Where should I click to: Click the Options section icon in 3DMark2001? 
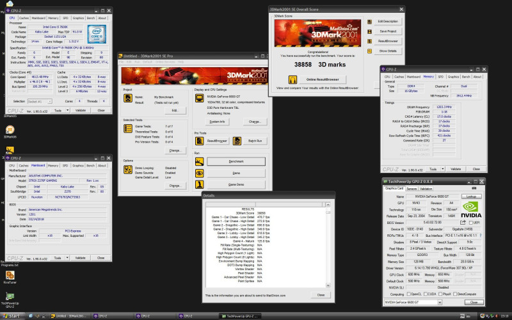coord(127,170)
